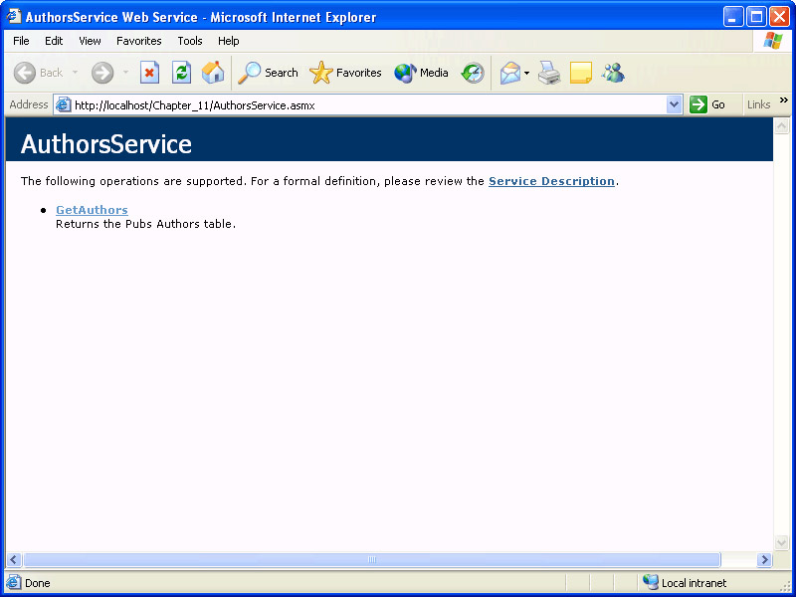The height and width of the screenshot is (597, 796).
Task: Show browsing History clock icon
Action: click(473, 73)
